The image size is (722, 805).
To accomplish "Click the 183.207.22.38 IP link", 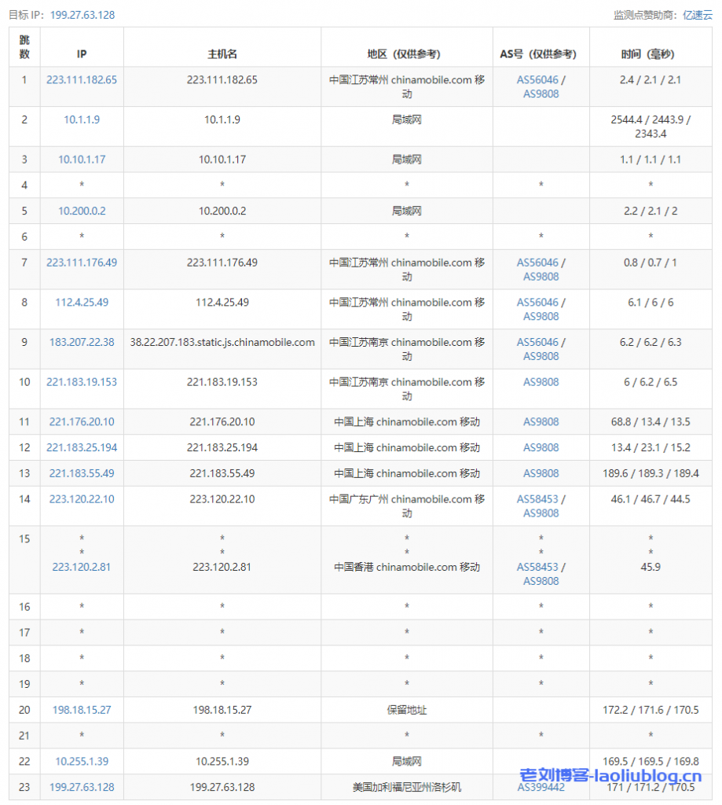I will 82,342.
